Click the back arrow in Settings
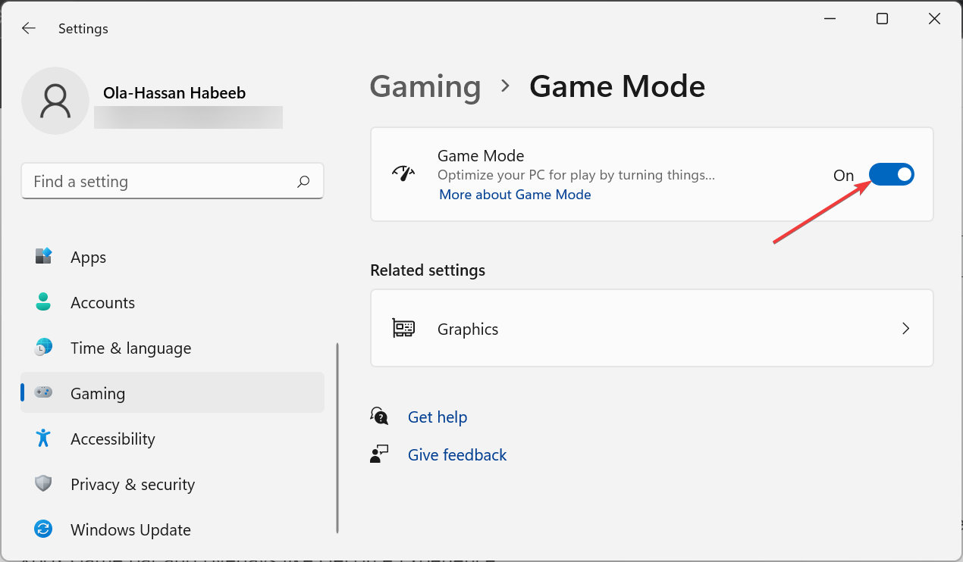The width and height of the screenshot is (963, 562). pyautogui.click(x=29, y=29)
